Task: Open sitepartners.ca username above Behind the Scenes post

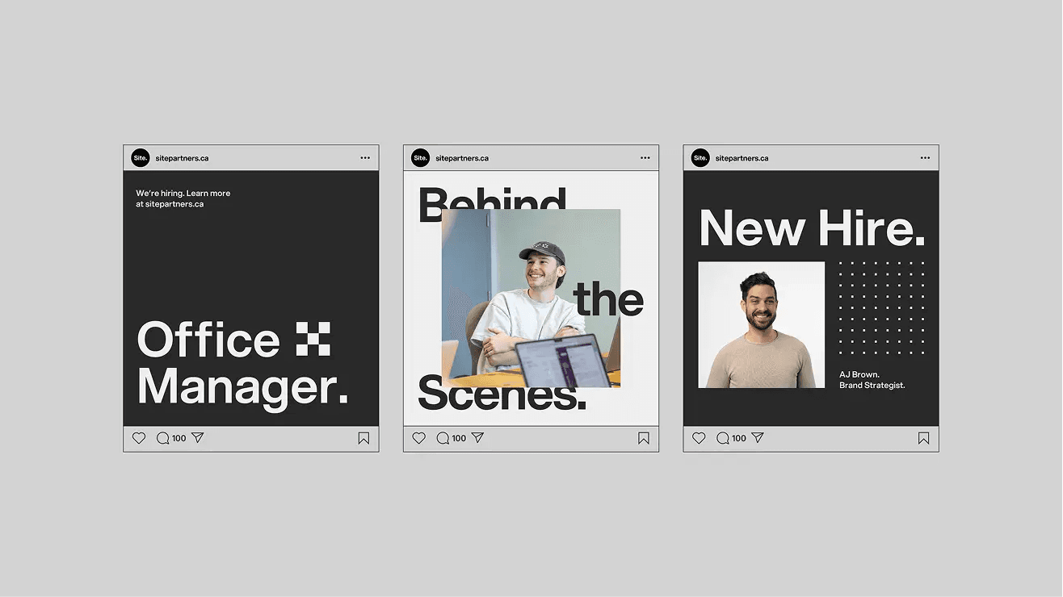Action: tap(462, 158)
